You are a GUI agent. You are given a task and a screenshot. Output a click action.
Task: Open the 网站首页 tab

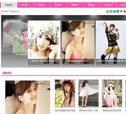pyautogui.click(x=9, y=5)
